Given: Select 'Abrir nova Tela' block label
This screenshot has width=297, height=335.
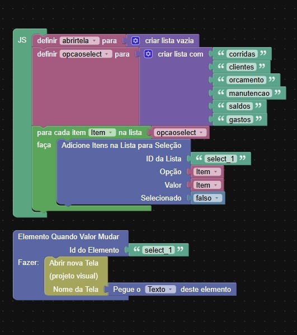Looking at the screenshot, I should pos(74,263).
